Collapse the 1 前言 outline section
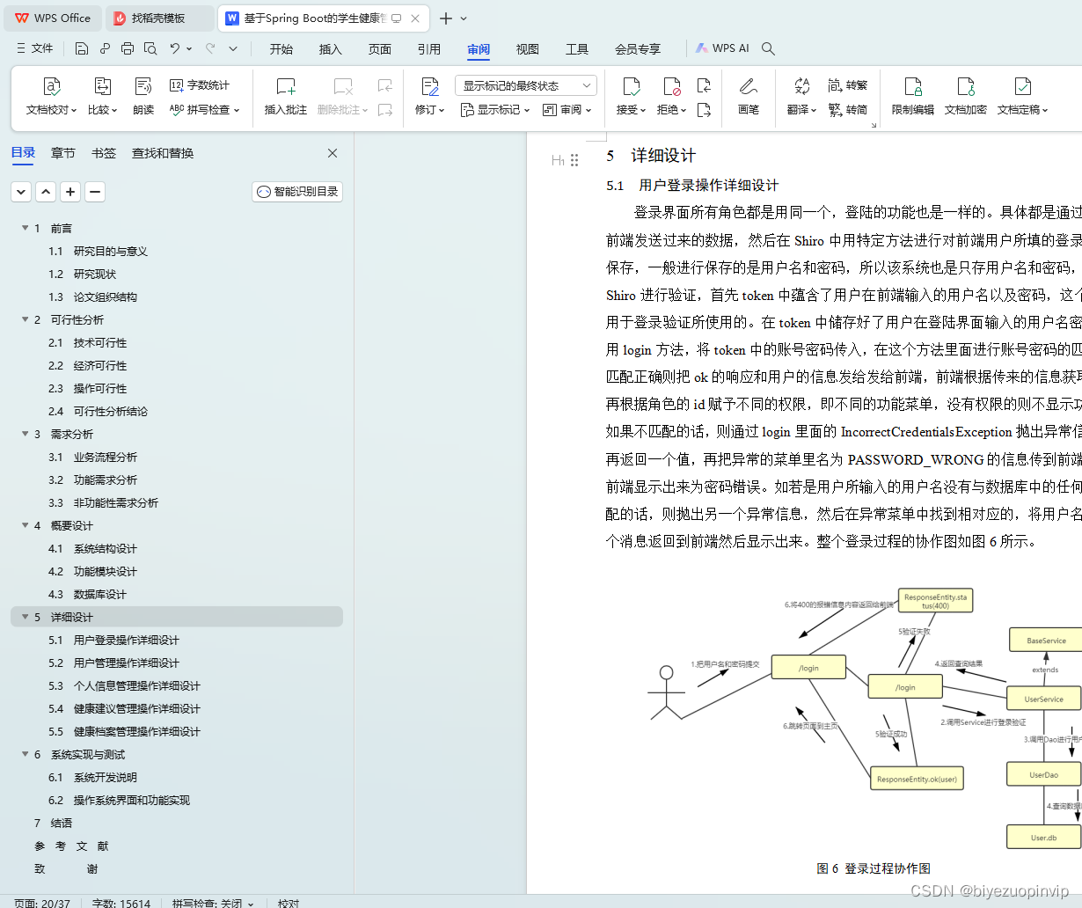This screenshot has width=1082, height=908. [25, 228]
